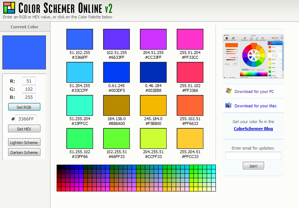This screenshot has width=299, height=208.
Task: Click the Darken Scheme button
Action: 24,152
